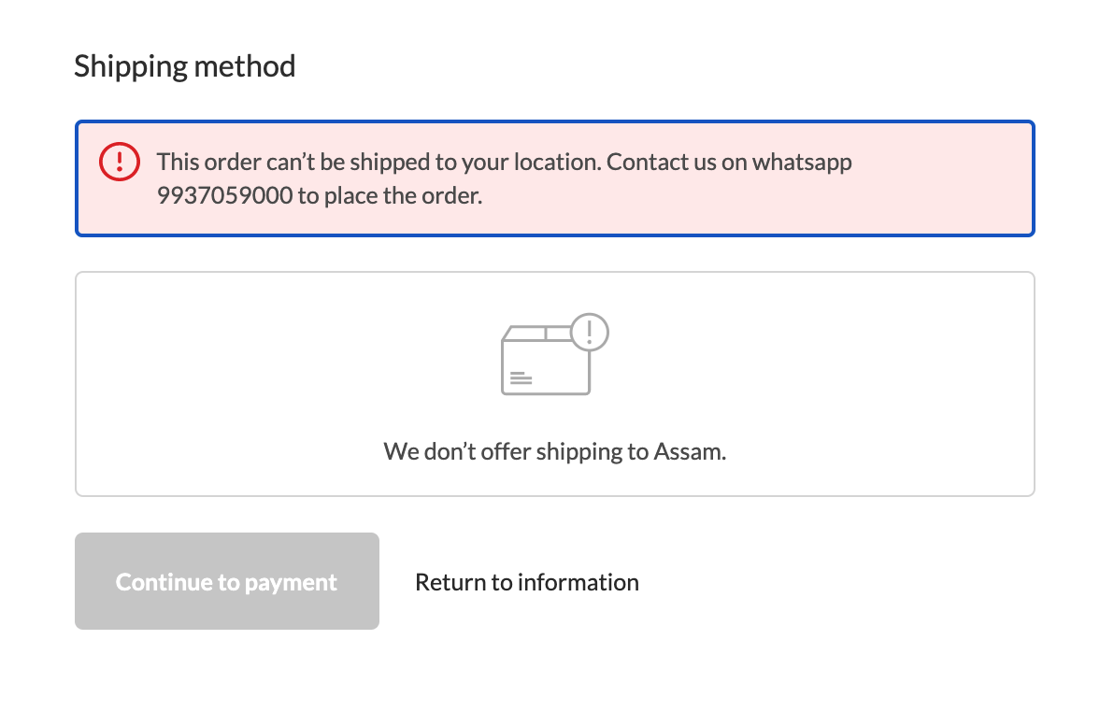
Task: Click the word "whatsapp" in the error banner
Action: pyautogui.click(x=802, y=163)
